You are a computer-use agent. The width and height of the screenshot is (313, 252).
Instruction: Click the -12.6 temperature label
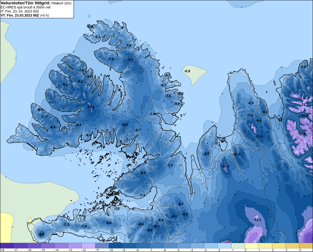click(x=301, y=98)
